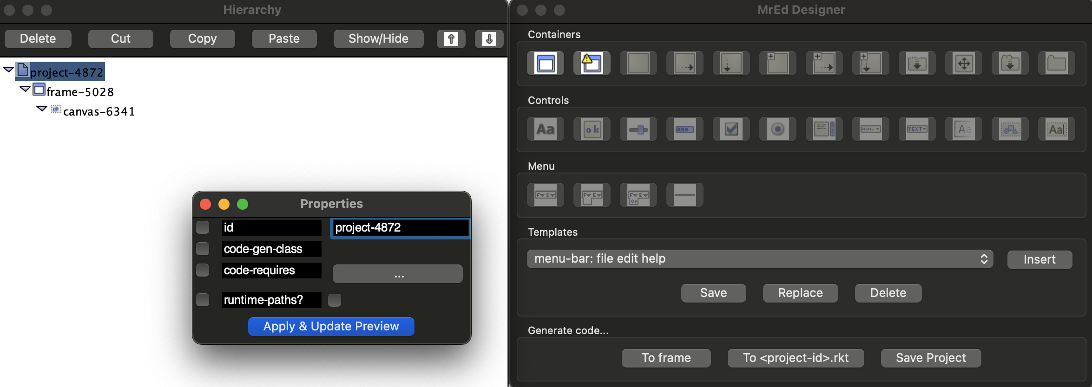Screen dimensions: 1092x387
Task: Collapse the project-4872 tree node
Action: tap(8, 70)
